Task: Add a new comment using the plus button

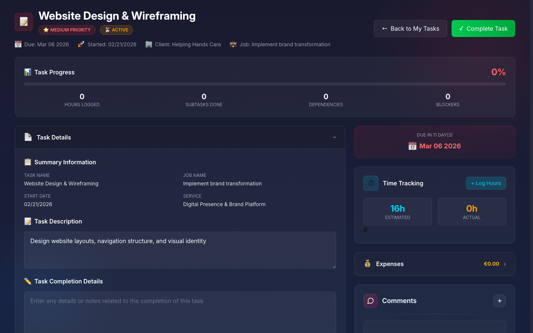Action: (x=499, y=301)
